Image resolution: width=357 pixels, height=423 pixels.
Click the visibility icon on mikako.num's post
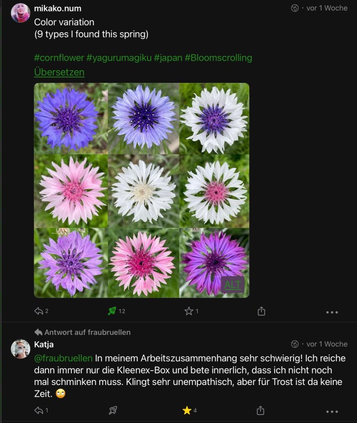tap(295, 8)
